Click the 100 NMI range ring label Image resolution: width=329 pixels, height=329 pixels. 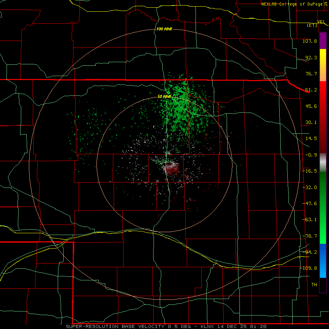(x=164, y=29)
